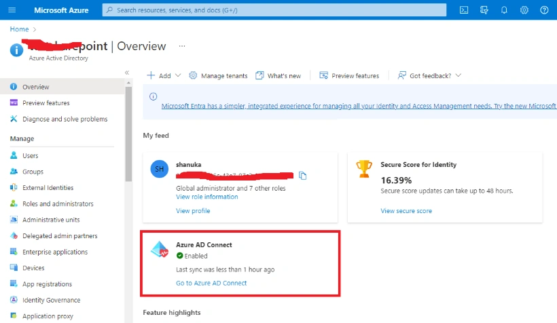Screen dimensions: 557x323
Task: Go to the Home breadcrumb
Action: pyautogui.click(x=19, y=29)
